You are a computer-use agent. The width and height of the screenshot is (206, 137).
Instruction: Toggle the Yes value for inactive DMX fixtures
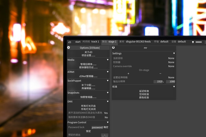coord(106,113)
